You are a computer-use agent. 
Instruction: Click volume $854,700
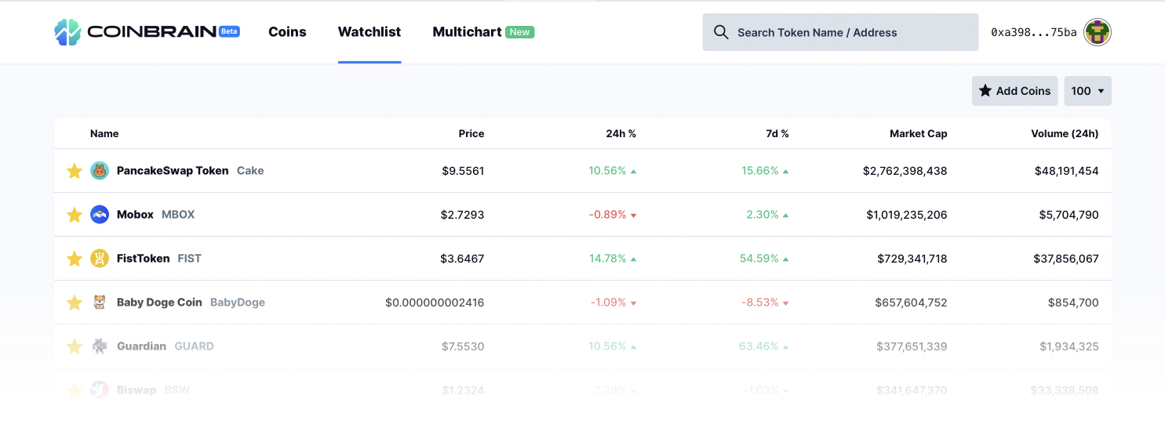[x=1073, y=303]
